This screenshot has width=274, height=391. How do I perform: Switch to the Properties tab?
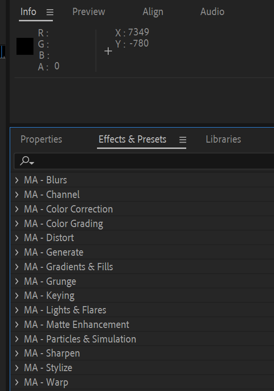(x=41, y=139)
